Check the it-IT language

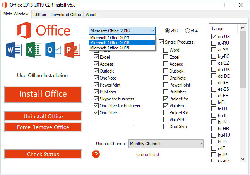tap(214, 148)
